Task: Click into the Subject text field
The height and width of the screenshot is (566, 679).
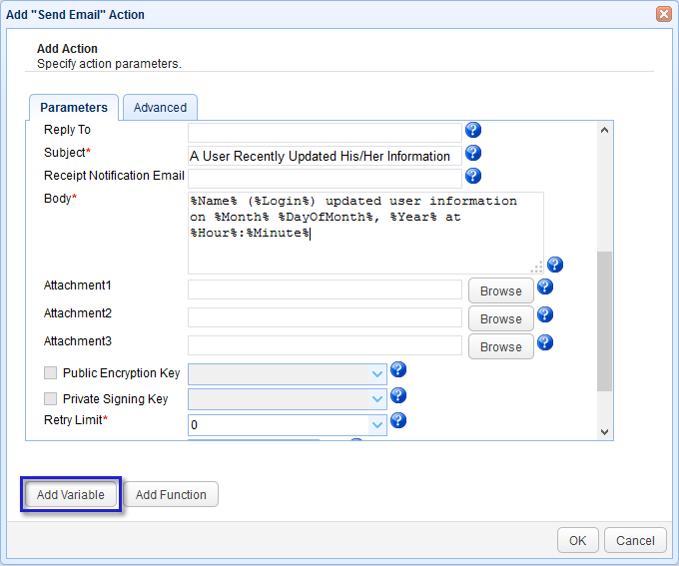Action: click(x=325, y=156)
